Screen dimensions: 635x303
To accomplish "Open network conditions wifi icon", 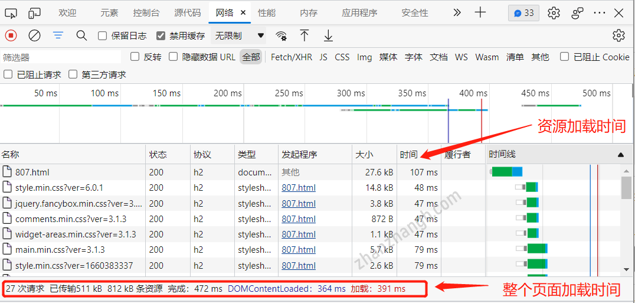I will point(282,36).
